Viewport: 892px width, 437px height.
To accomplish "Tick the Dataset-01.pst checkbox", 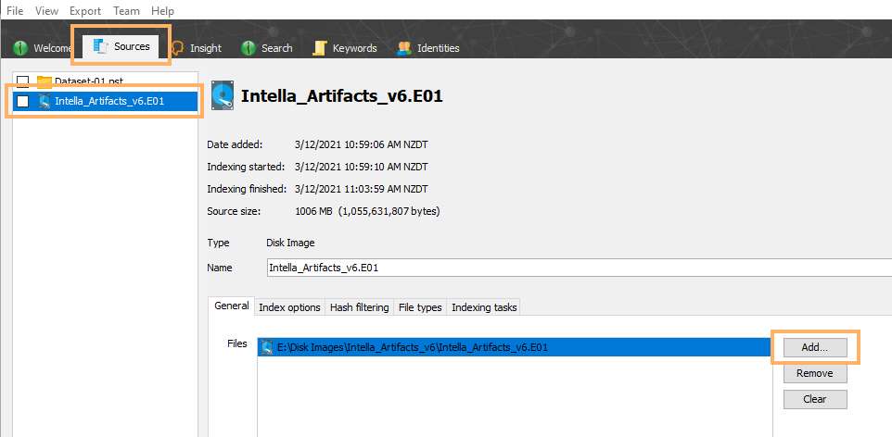I will pyautogui.click(x=23, y=81).
